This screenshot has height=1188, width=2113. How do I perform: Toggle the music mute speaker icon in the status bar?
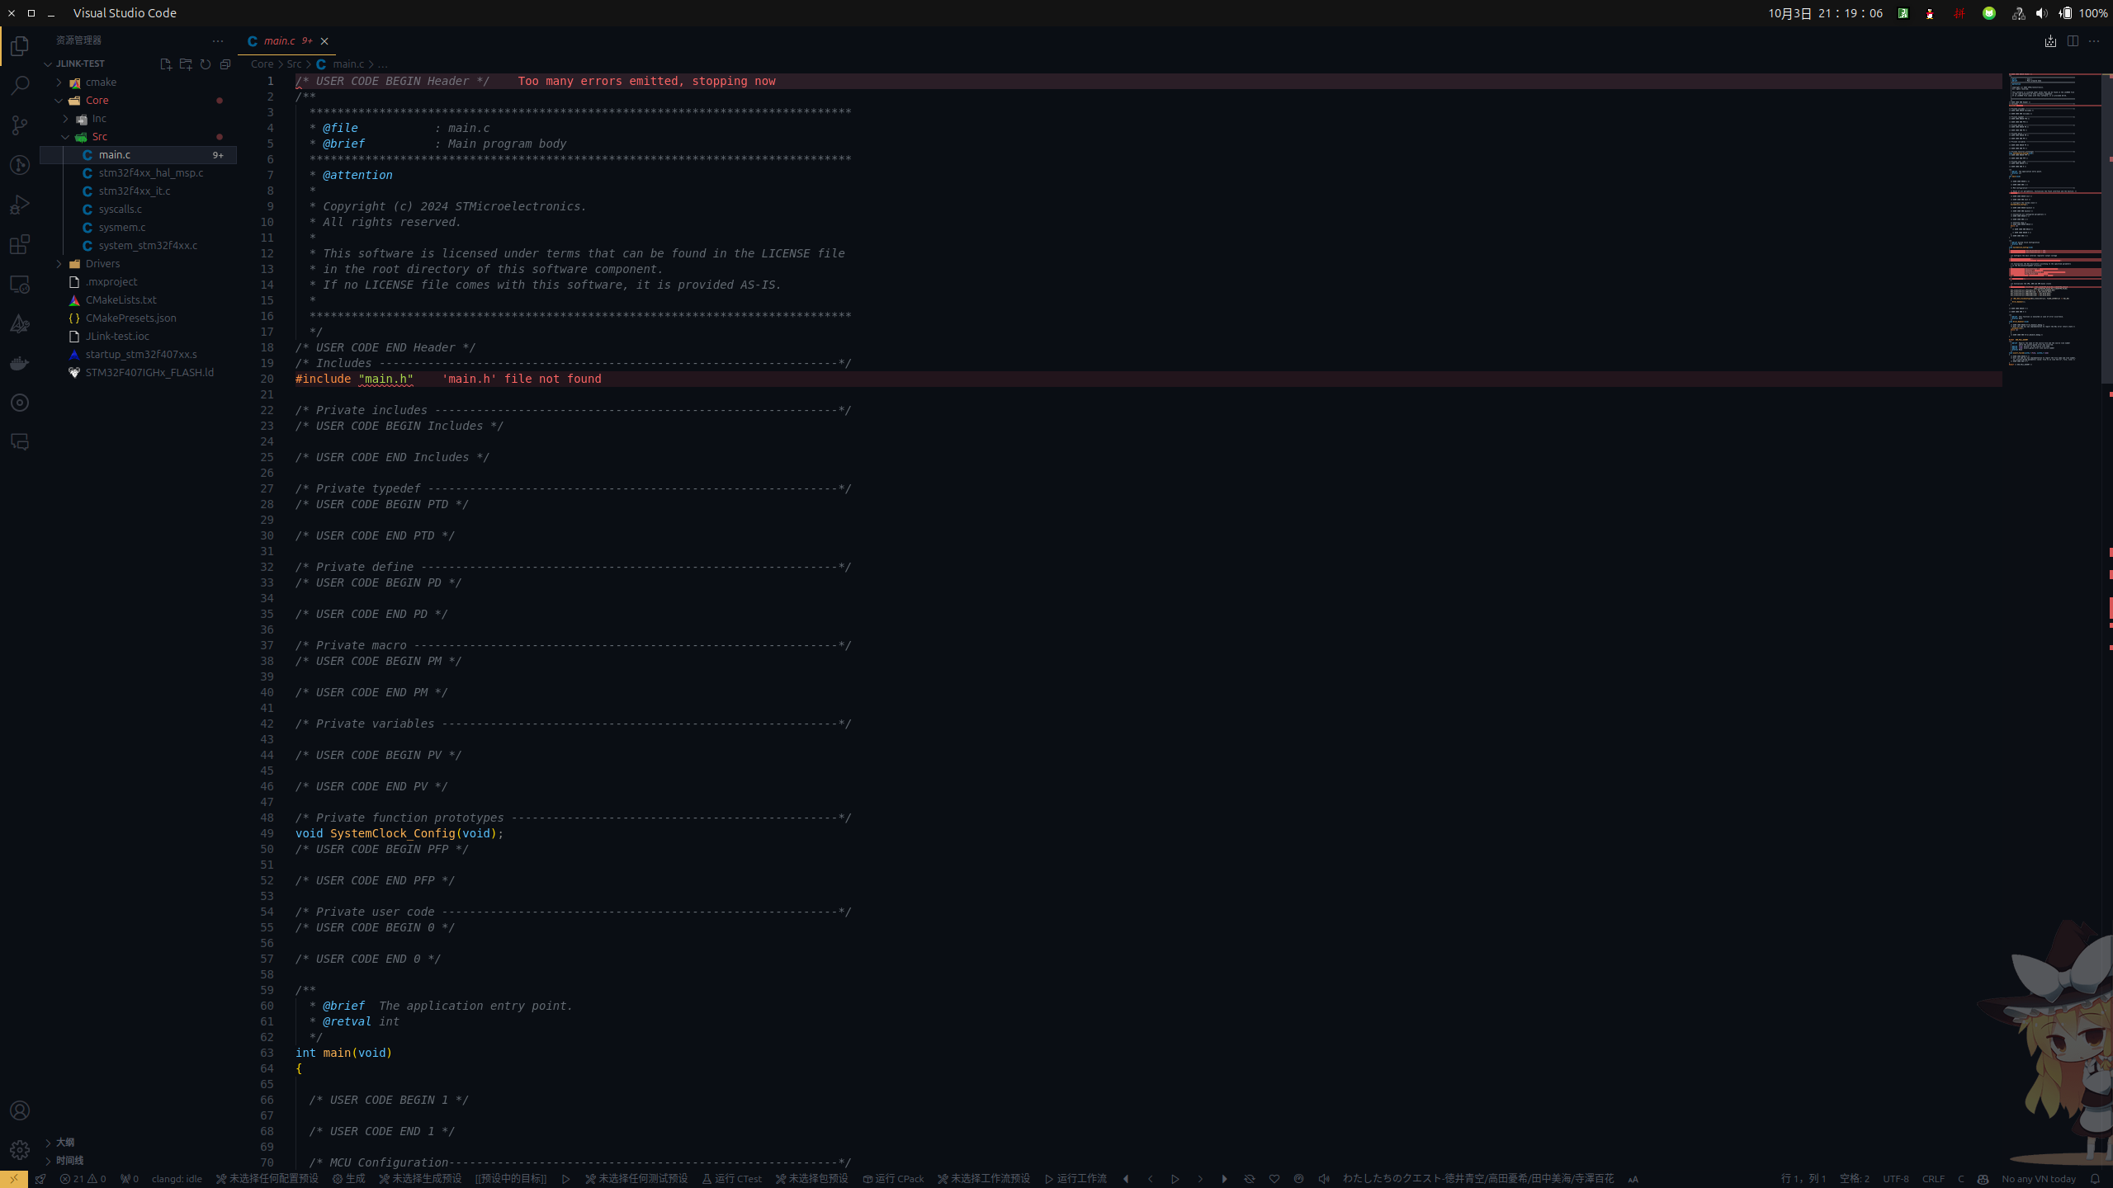(x=1324, y=1179)
